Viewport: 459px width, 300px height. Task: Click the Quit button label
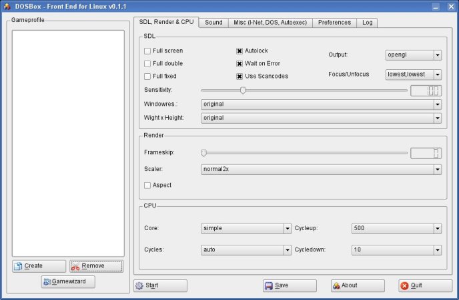tap(416, 285)
